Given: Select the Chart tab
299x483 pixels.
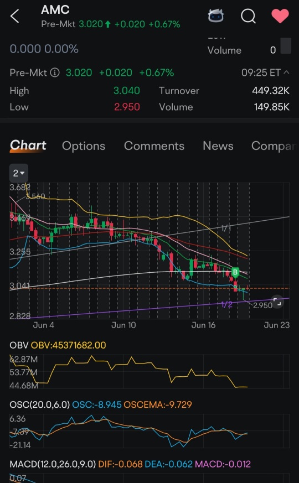Looking at the screenshot, I should (x=28, y=146).
